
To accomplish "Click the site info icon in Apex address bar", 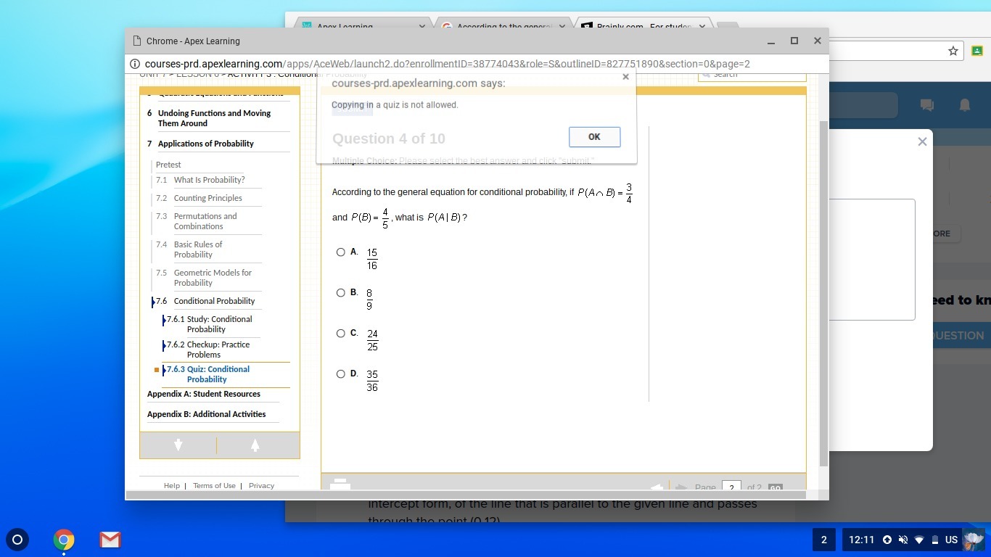I will click(x=135, y=64).
